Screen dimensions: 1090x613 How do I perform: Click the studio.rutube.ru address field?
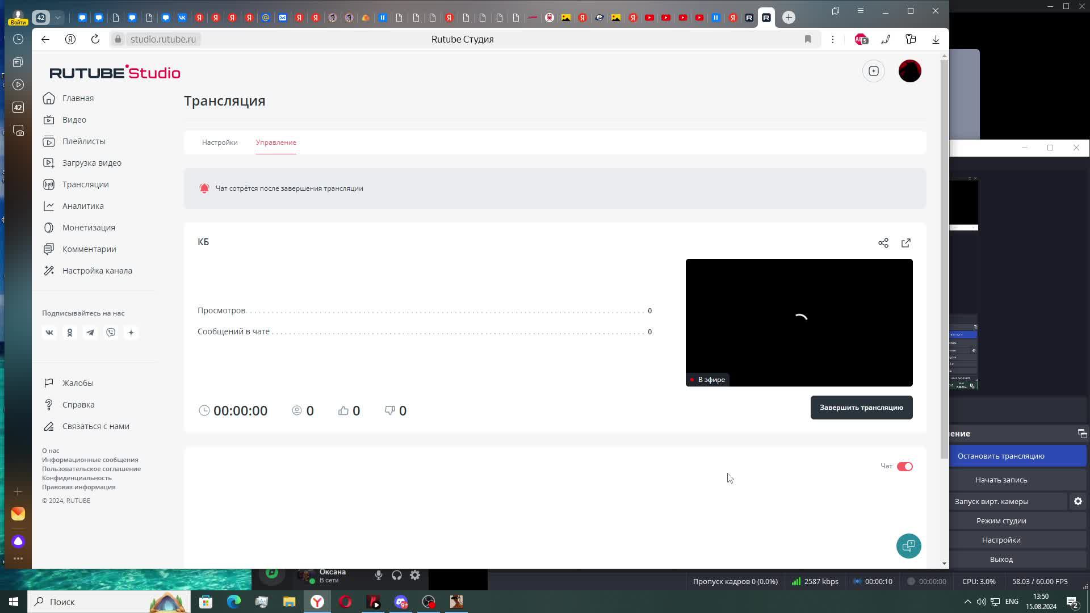click(163, 39)
